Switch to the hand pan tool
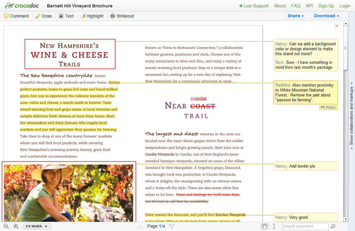The image size is (355, 231). coord(265,226)
